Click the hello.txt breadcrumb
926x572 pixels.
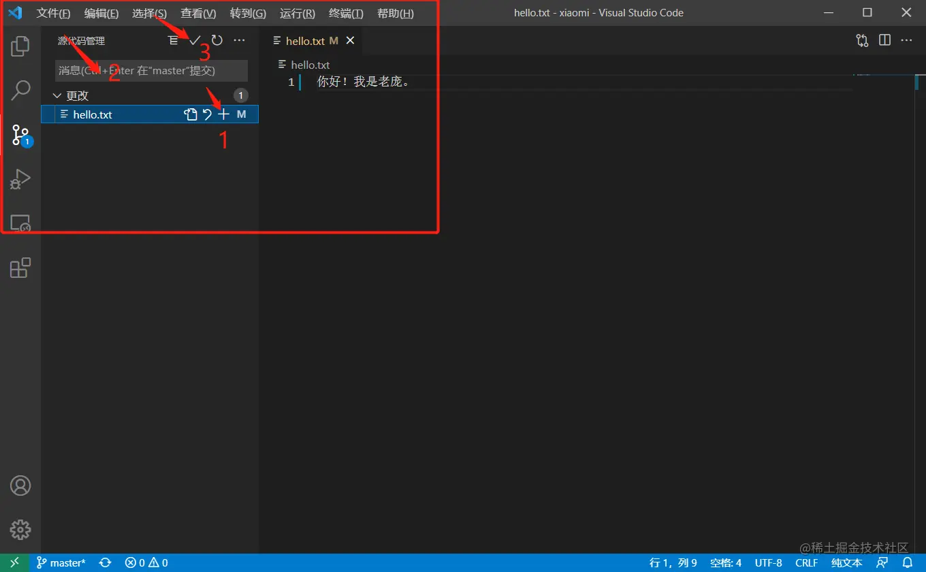(310, 65)
